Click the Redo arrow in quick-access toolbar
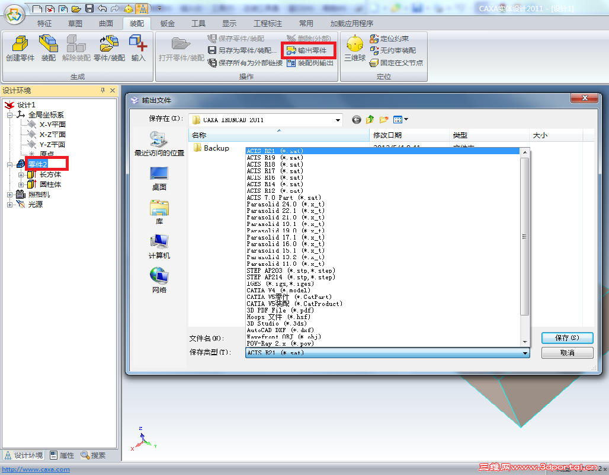This screenshot has width=609, height=475. pyautogui.click(x=115, y=8)
